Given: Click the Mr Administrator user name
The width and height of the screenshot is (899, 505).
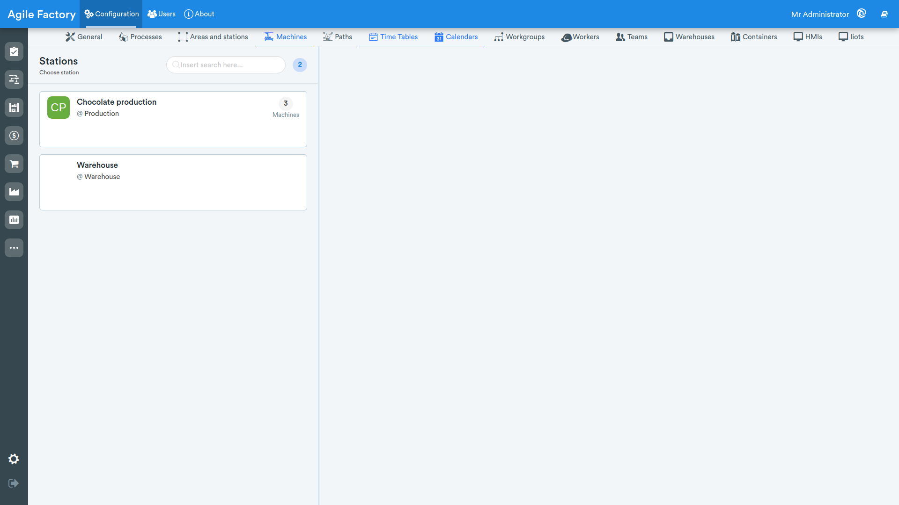Looking at the screenshot, I should [820, 14].
